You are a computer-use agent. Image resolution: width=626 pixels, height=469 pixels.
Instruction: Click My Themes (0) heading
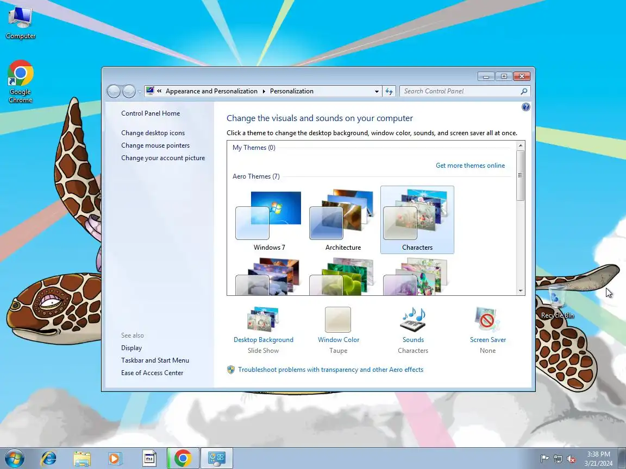(x=254, y=148)
